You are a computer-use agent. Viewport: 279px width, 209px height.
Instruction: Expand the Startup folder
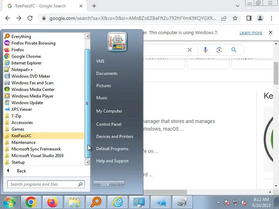[x=44, y=162]
